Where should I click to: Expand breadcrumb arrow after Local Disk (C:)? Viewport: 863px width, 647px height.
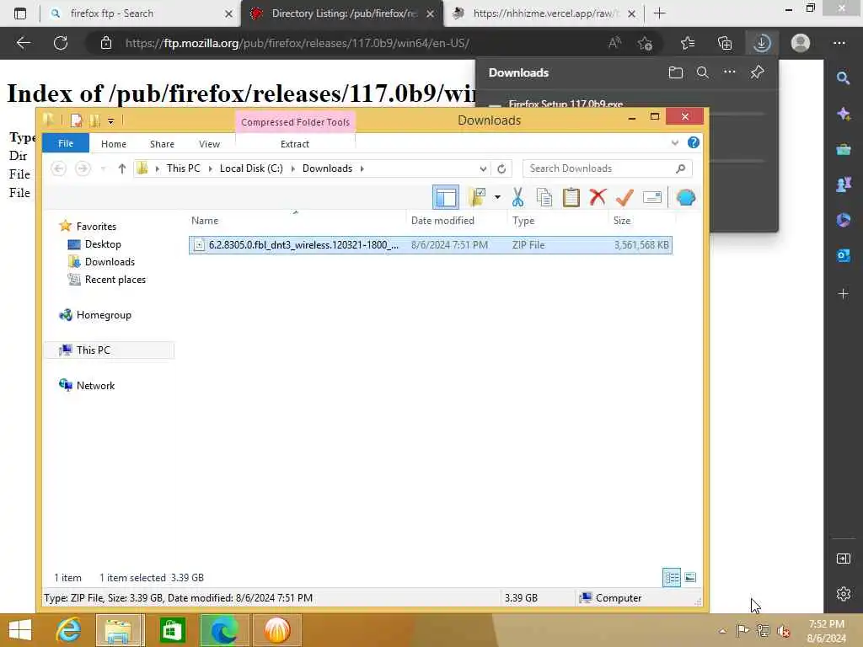[292, 168]
